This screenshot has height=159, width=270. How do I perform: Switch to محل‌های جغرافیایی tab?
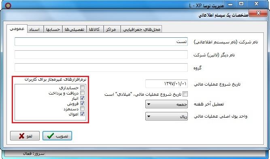pyautogui.click(x=141, y=29)
